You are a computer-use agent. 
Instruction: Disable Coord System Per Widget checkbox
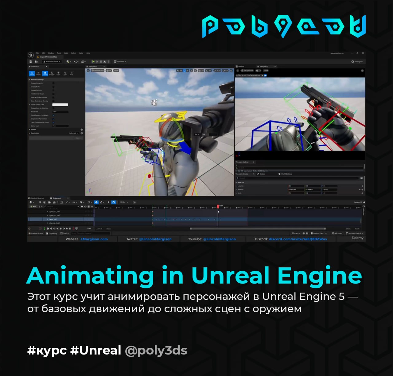(53, 115)
